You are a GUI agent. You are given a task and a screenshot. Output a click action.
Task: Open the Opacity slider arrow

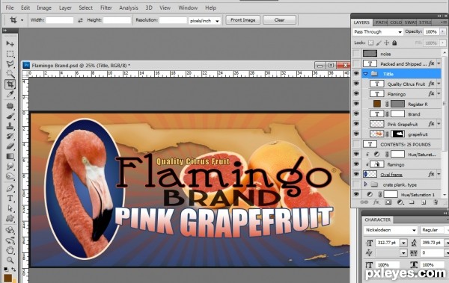[443, 31]
